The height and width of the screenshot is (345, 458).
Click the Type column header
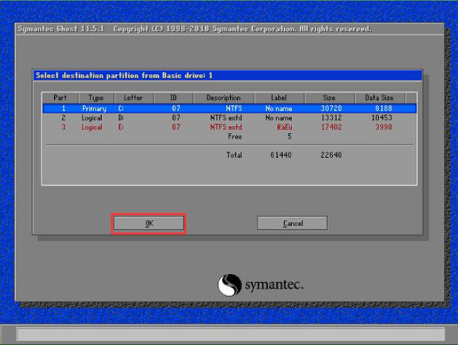(95, 97)
